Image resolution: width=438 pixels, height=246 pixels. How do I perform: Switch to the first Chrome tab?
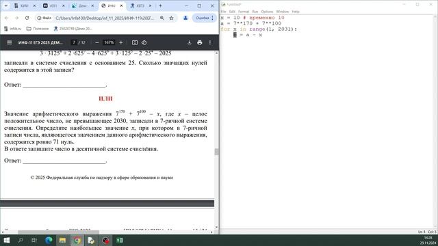coord(25,5)
